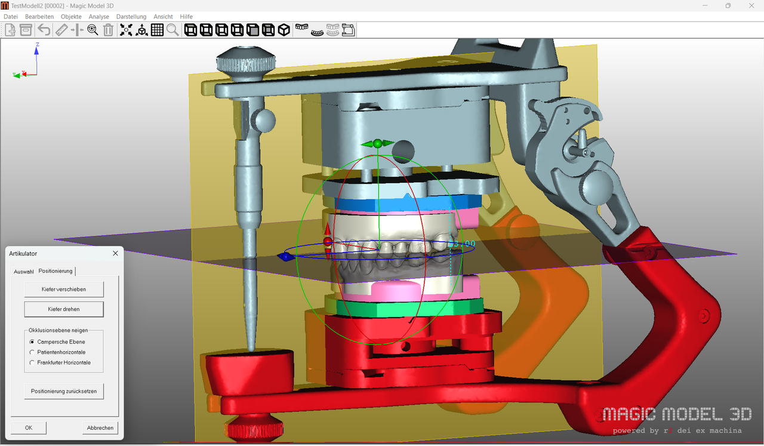
Task: Open the Hilfe menu
Action: click(186, 17)
